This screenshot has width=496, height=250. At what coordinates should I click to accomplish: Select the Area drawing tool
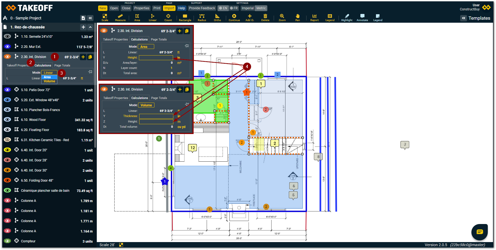tap(137, 18)
